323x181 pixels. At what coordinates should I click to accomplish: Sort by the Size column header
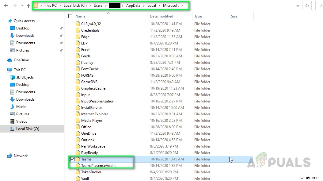(x=234, y=16)
